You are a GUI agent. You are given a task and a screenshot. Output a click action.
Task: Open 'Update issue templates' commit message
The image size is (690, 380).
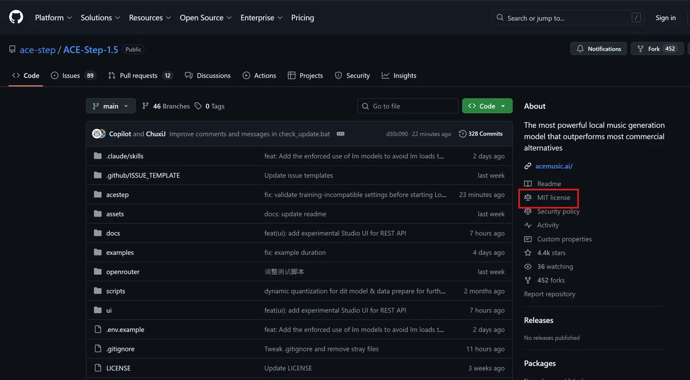pos(298,175)
